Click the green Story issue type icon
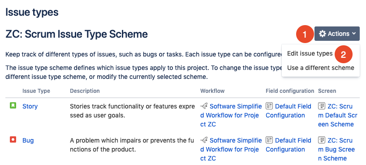This screenshot has height=165, width=366. coord(13,106)
